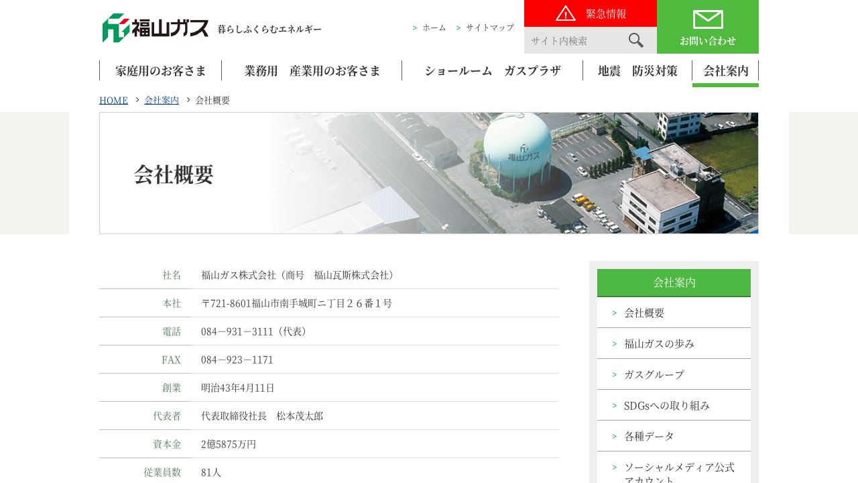Open 各種データ sidebar link
The height and width of the screenshot is (483, 858).
pyautogui.click(x=649, y=436)
